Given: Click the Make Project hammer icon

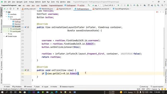Looking at the screenshot, I should pyautogui.click(x=89, y=5).
